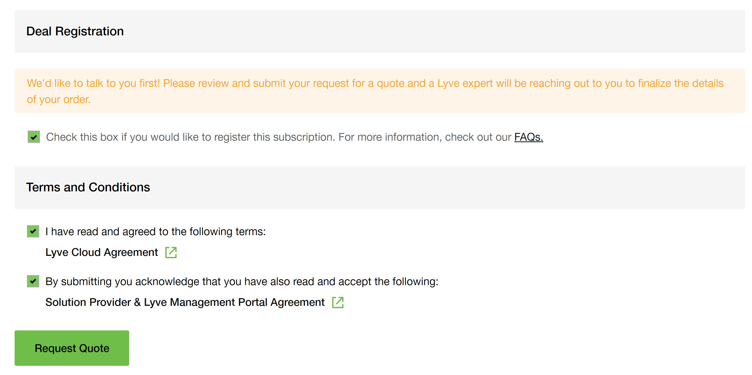Click the orange Lyve expert notice banner
This screenshot has height=375, width=752.
click(x=380, y=91)
